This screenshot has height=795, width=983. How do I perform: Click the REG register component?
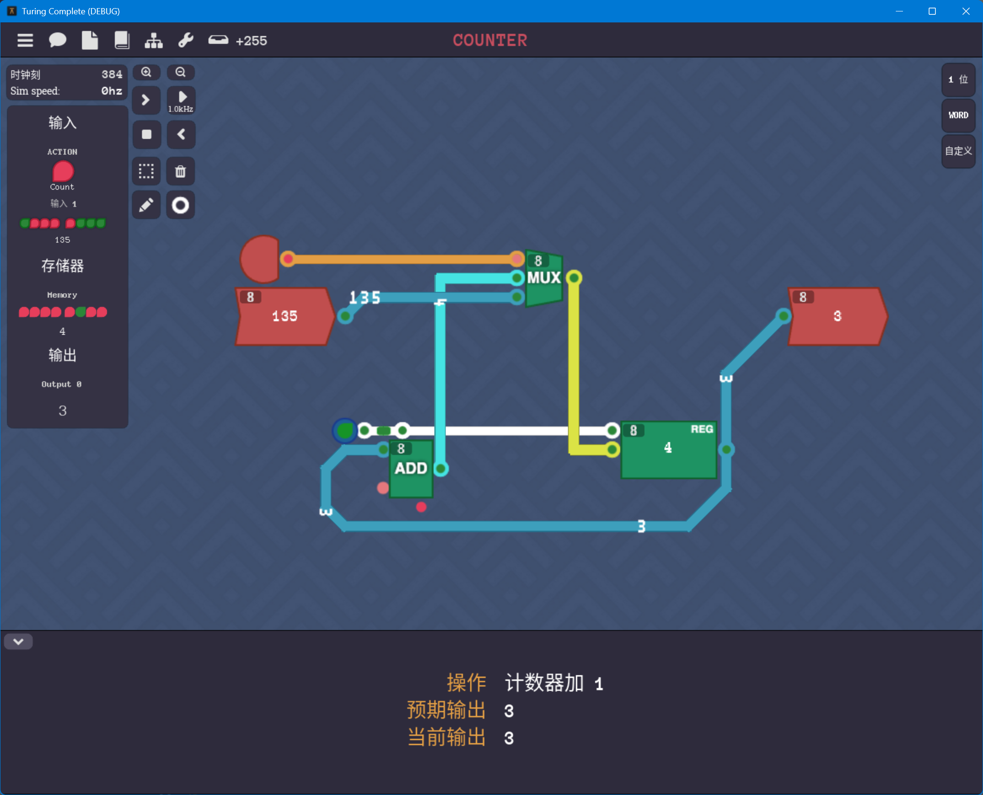[x=669, y=449]
